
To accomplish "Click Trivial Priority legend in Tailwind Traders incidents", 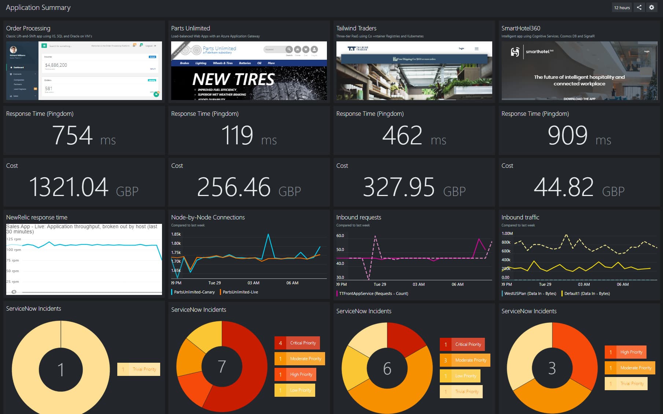I will click(x=461, y=392).
